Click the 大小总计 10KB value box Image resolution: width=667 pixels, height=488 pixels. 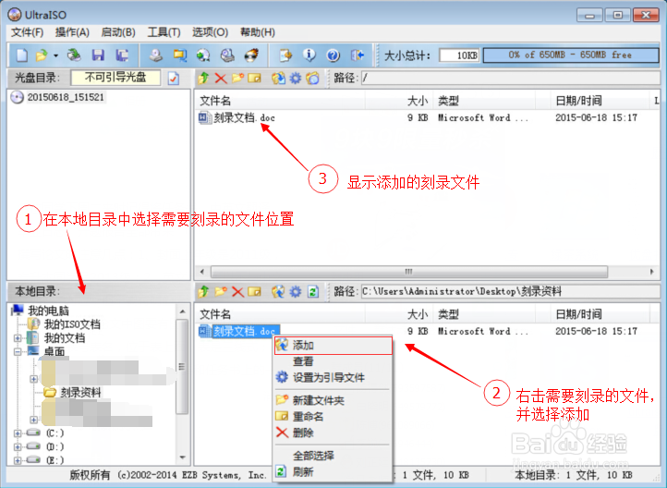pos(459,55)
